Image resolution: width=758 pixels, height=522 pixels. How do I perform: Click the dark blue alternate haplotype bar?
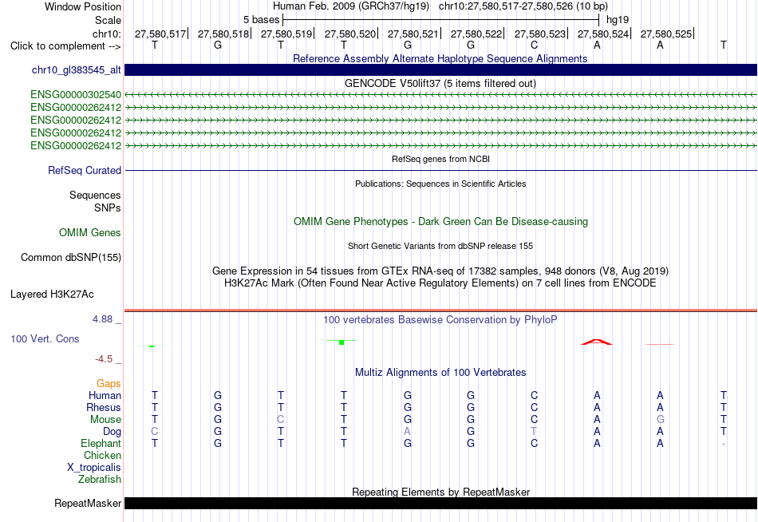pyautogui.click(x=440, y=69)
